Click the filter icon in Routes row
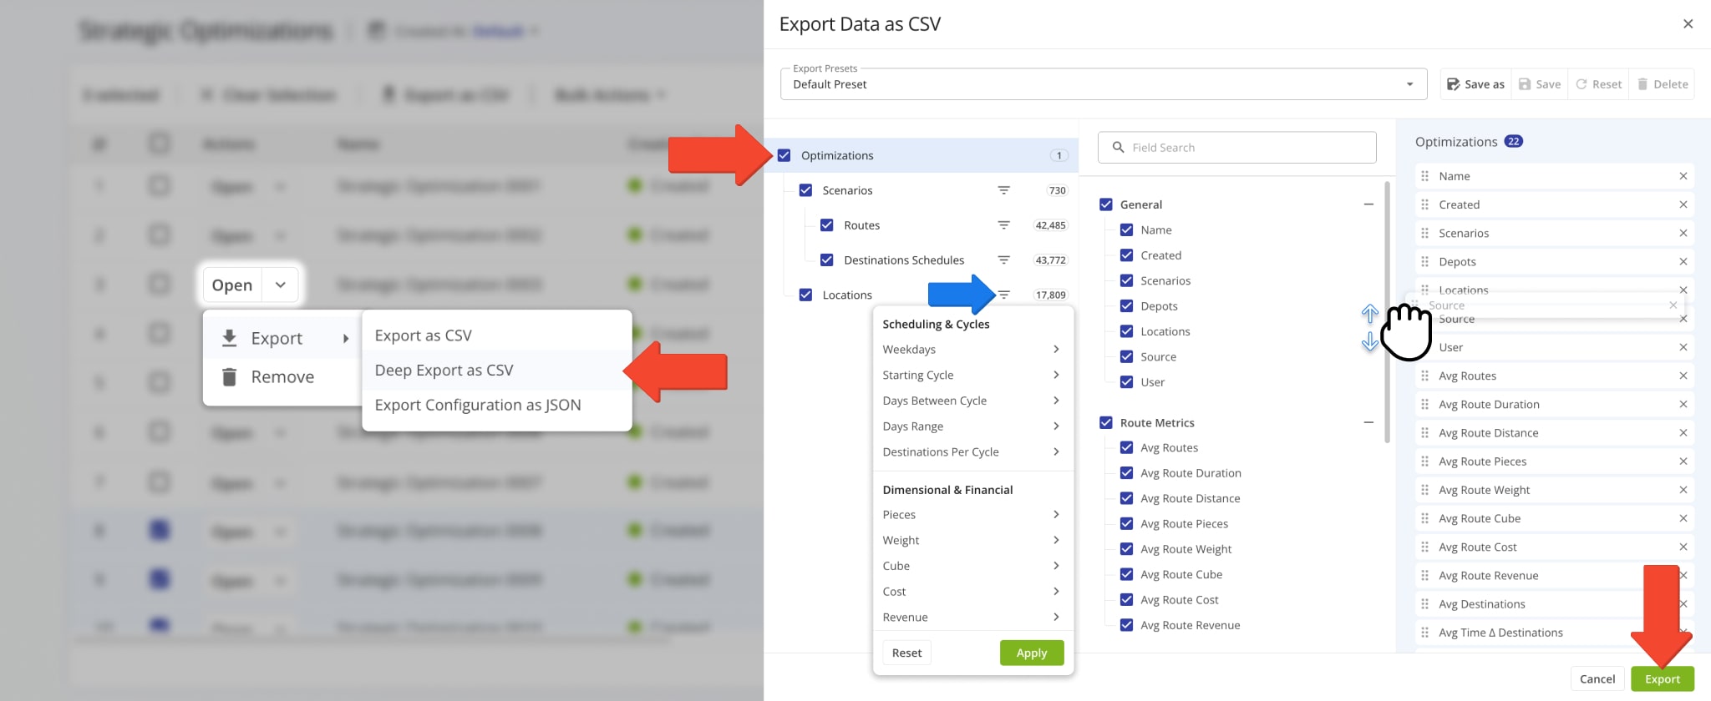This screenshot has height=701, width=1711. pos(1003,225)
